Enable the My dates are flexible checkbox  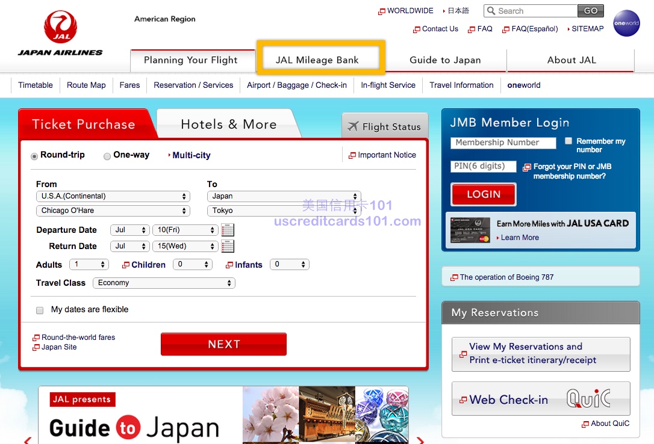tap(40, 310)
